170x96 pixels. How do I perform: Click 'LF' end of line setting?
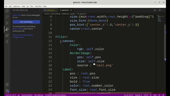pos(151,95)
